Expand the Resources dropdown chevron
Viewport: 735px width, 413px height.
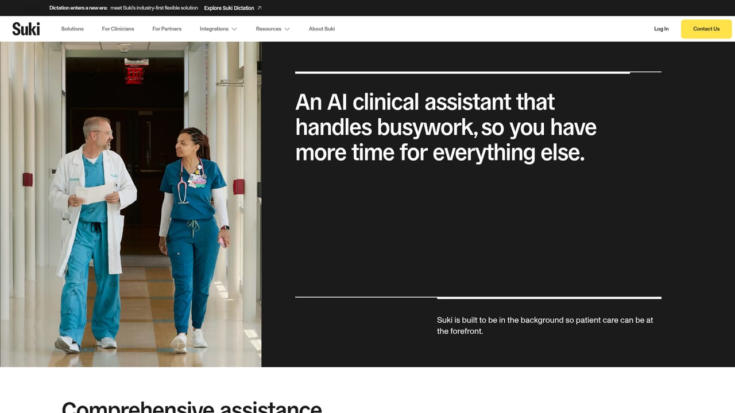287,29
